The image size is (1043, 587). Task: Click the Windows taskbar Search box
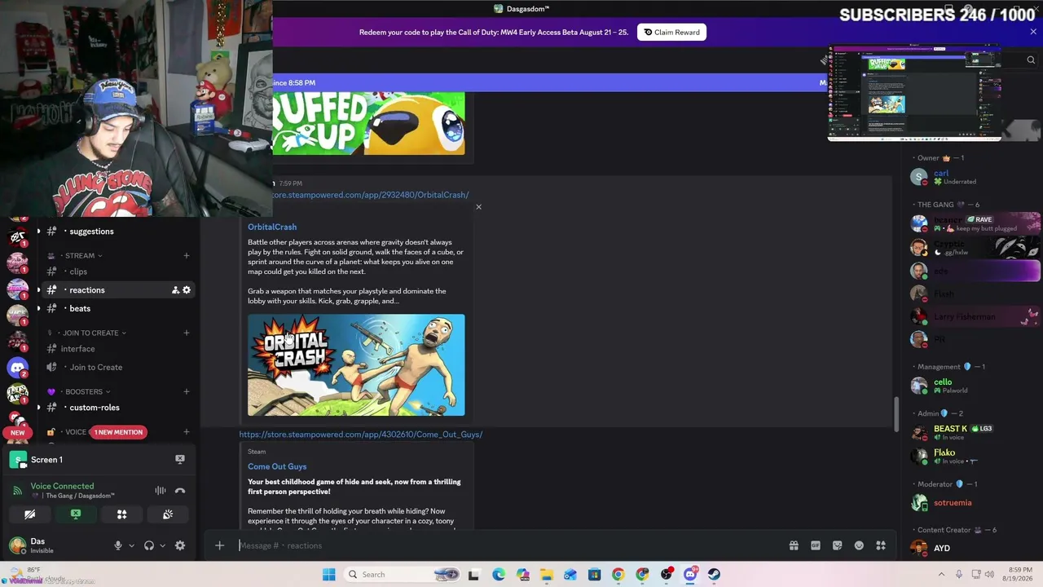(403, 575)
